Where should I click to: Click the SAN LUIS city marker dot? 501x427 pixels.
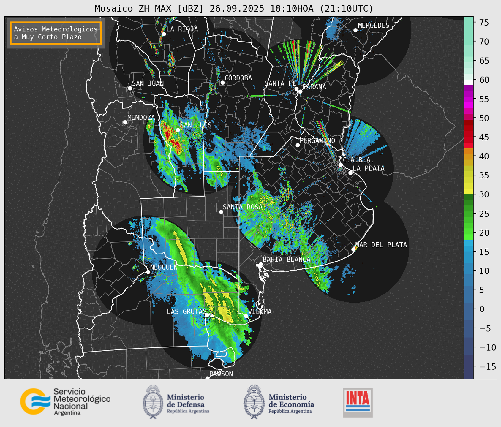point(178,130)
